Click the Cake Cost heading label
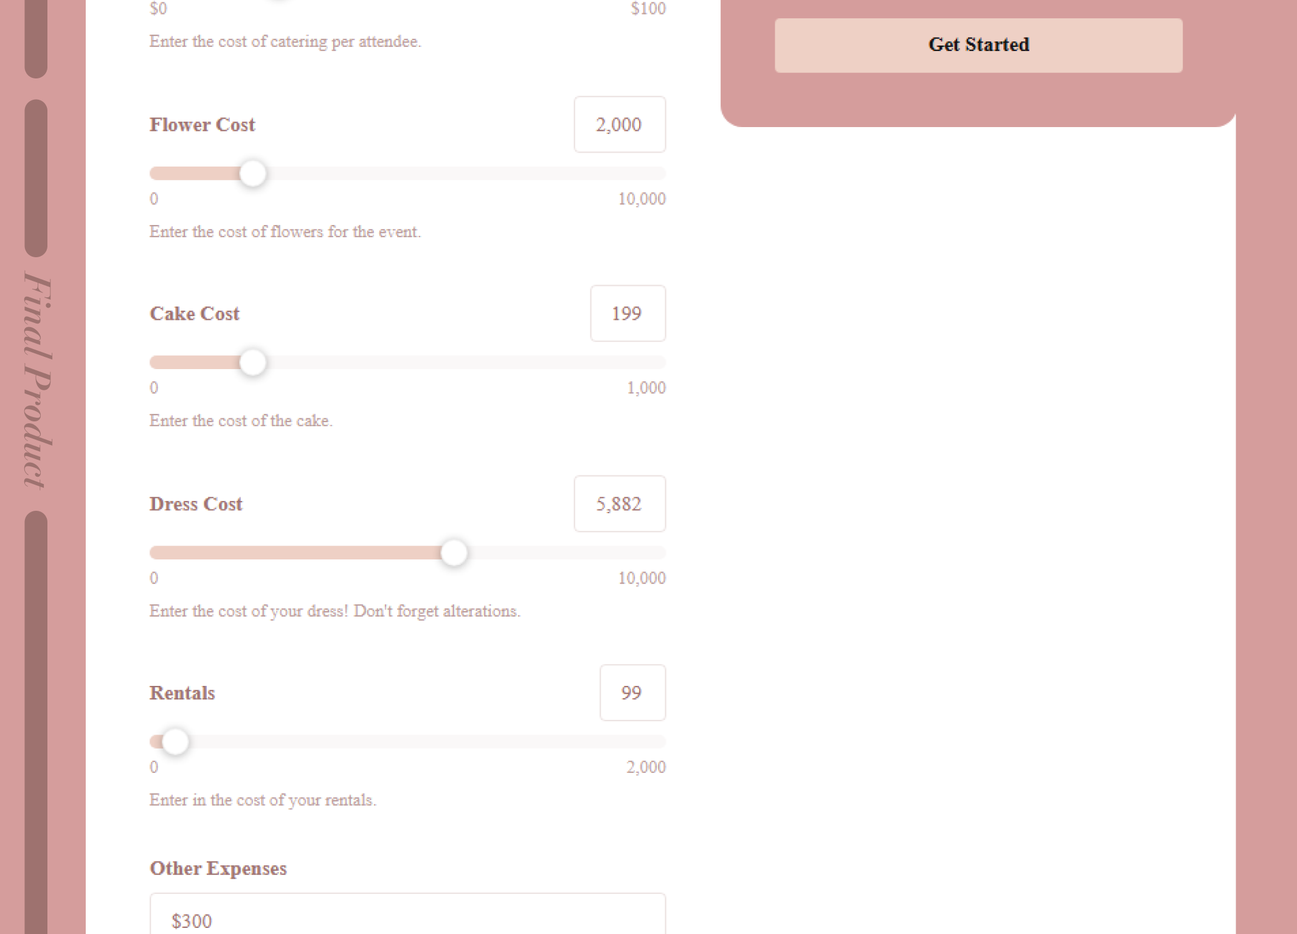This screenshot has height=934, width=1297. [194, 314]
